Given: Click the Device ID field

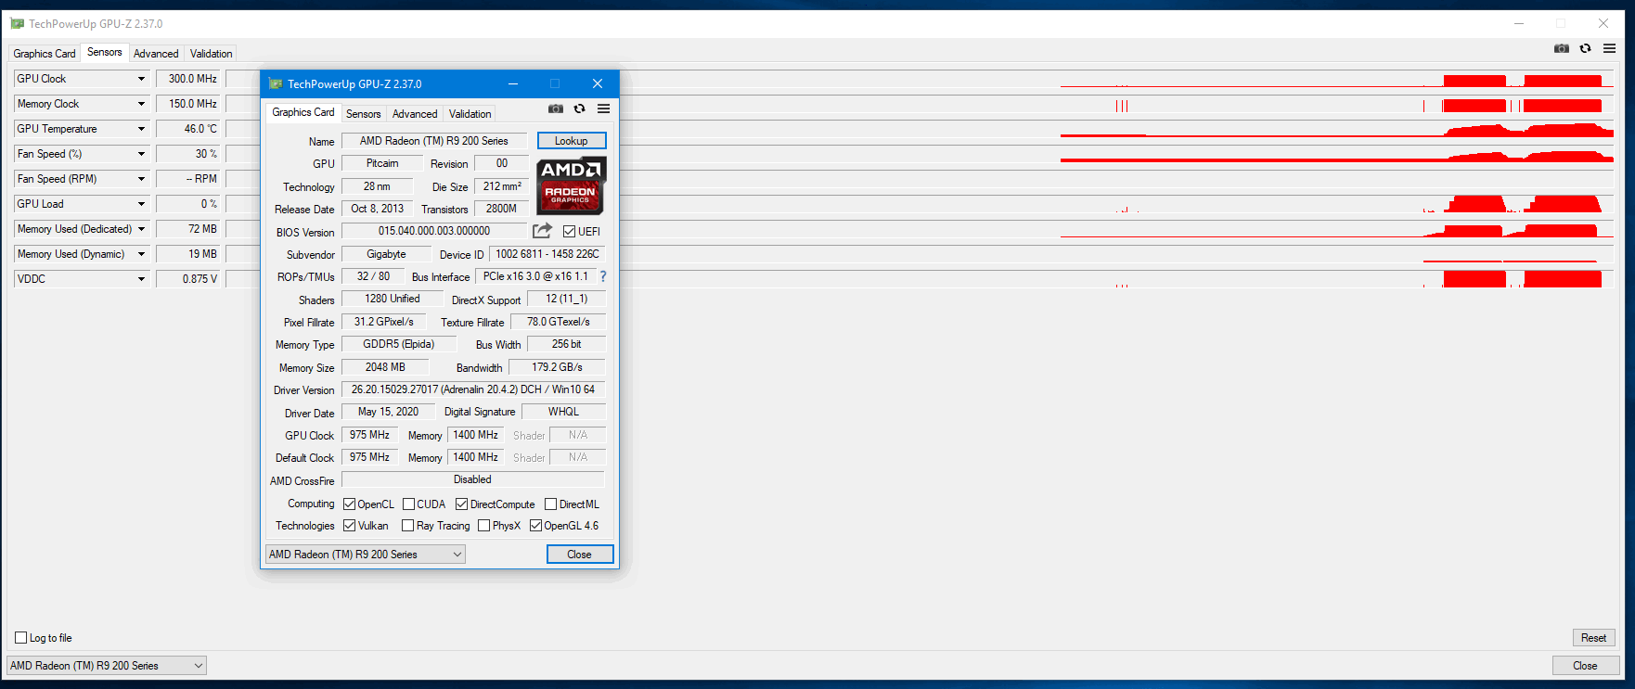Looking at the screenshot, I should point(547,254).
